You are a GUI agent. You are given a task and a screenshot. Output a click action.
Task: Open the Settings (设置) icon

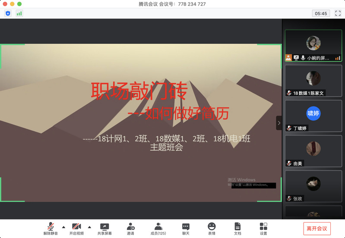coord(263,229)
